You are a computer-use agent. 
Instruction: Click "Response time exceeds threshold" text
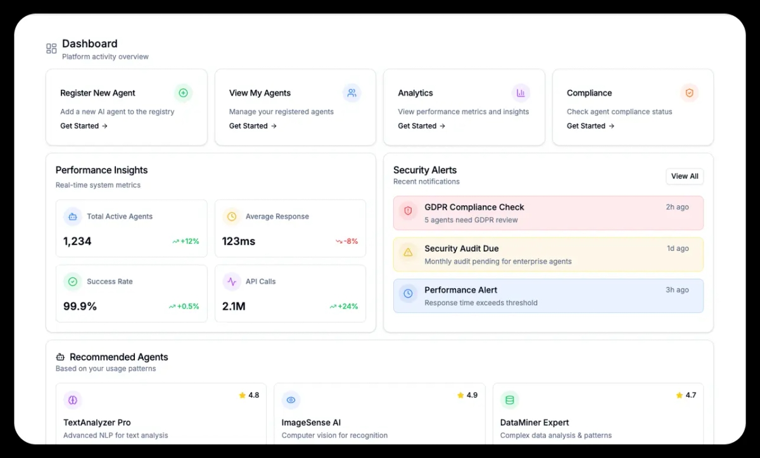click(481, 303)
